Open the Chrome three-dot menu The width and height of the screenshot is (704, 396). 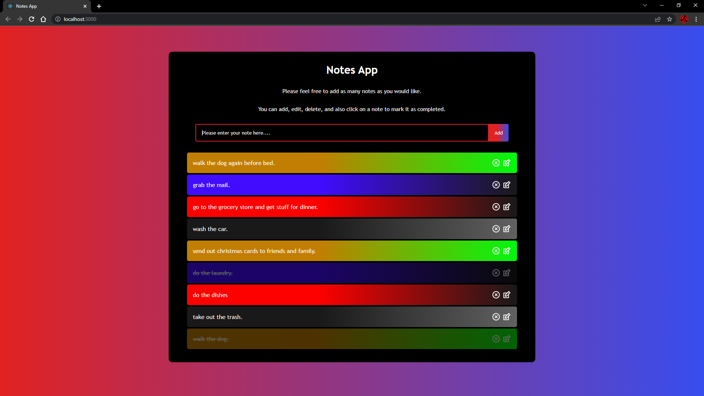point(696,19)
